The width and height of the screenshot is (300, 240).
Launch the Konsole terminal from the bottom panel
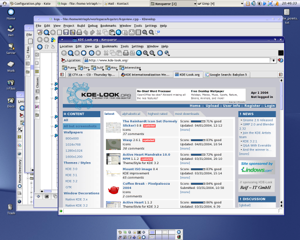(x=139, y=232)
